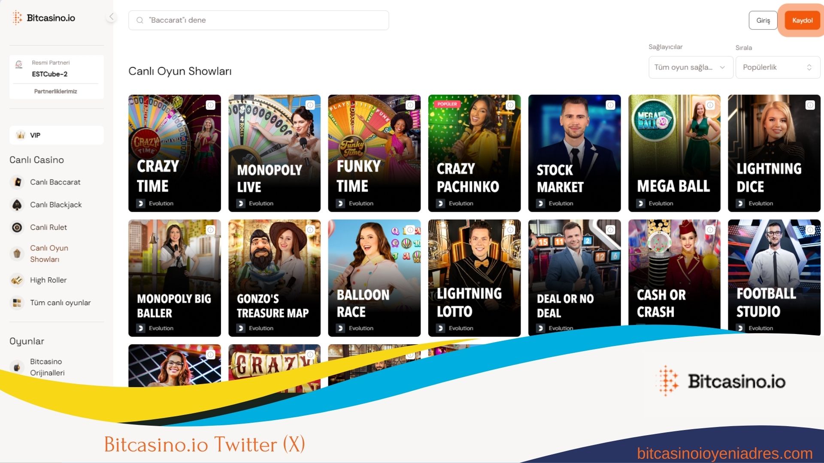Click the Crazy Time game icon
This screenshot has width=824, height=463.
pyautogui.click(x=174, y=153)
